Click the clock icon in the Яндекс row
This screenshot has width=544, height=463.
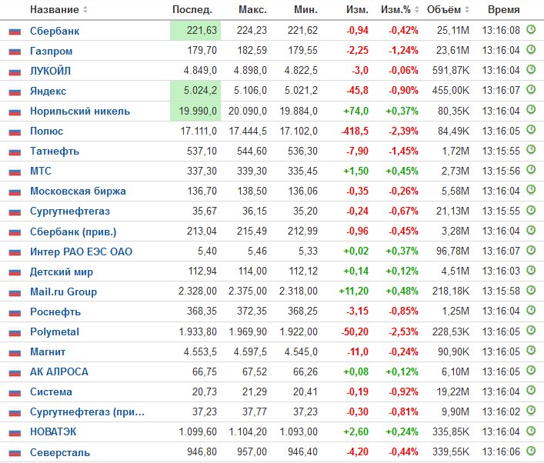[x=531, y=89]
